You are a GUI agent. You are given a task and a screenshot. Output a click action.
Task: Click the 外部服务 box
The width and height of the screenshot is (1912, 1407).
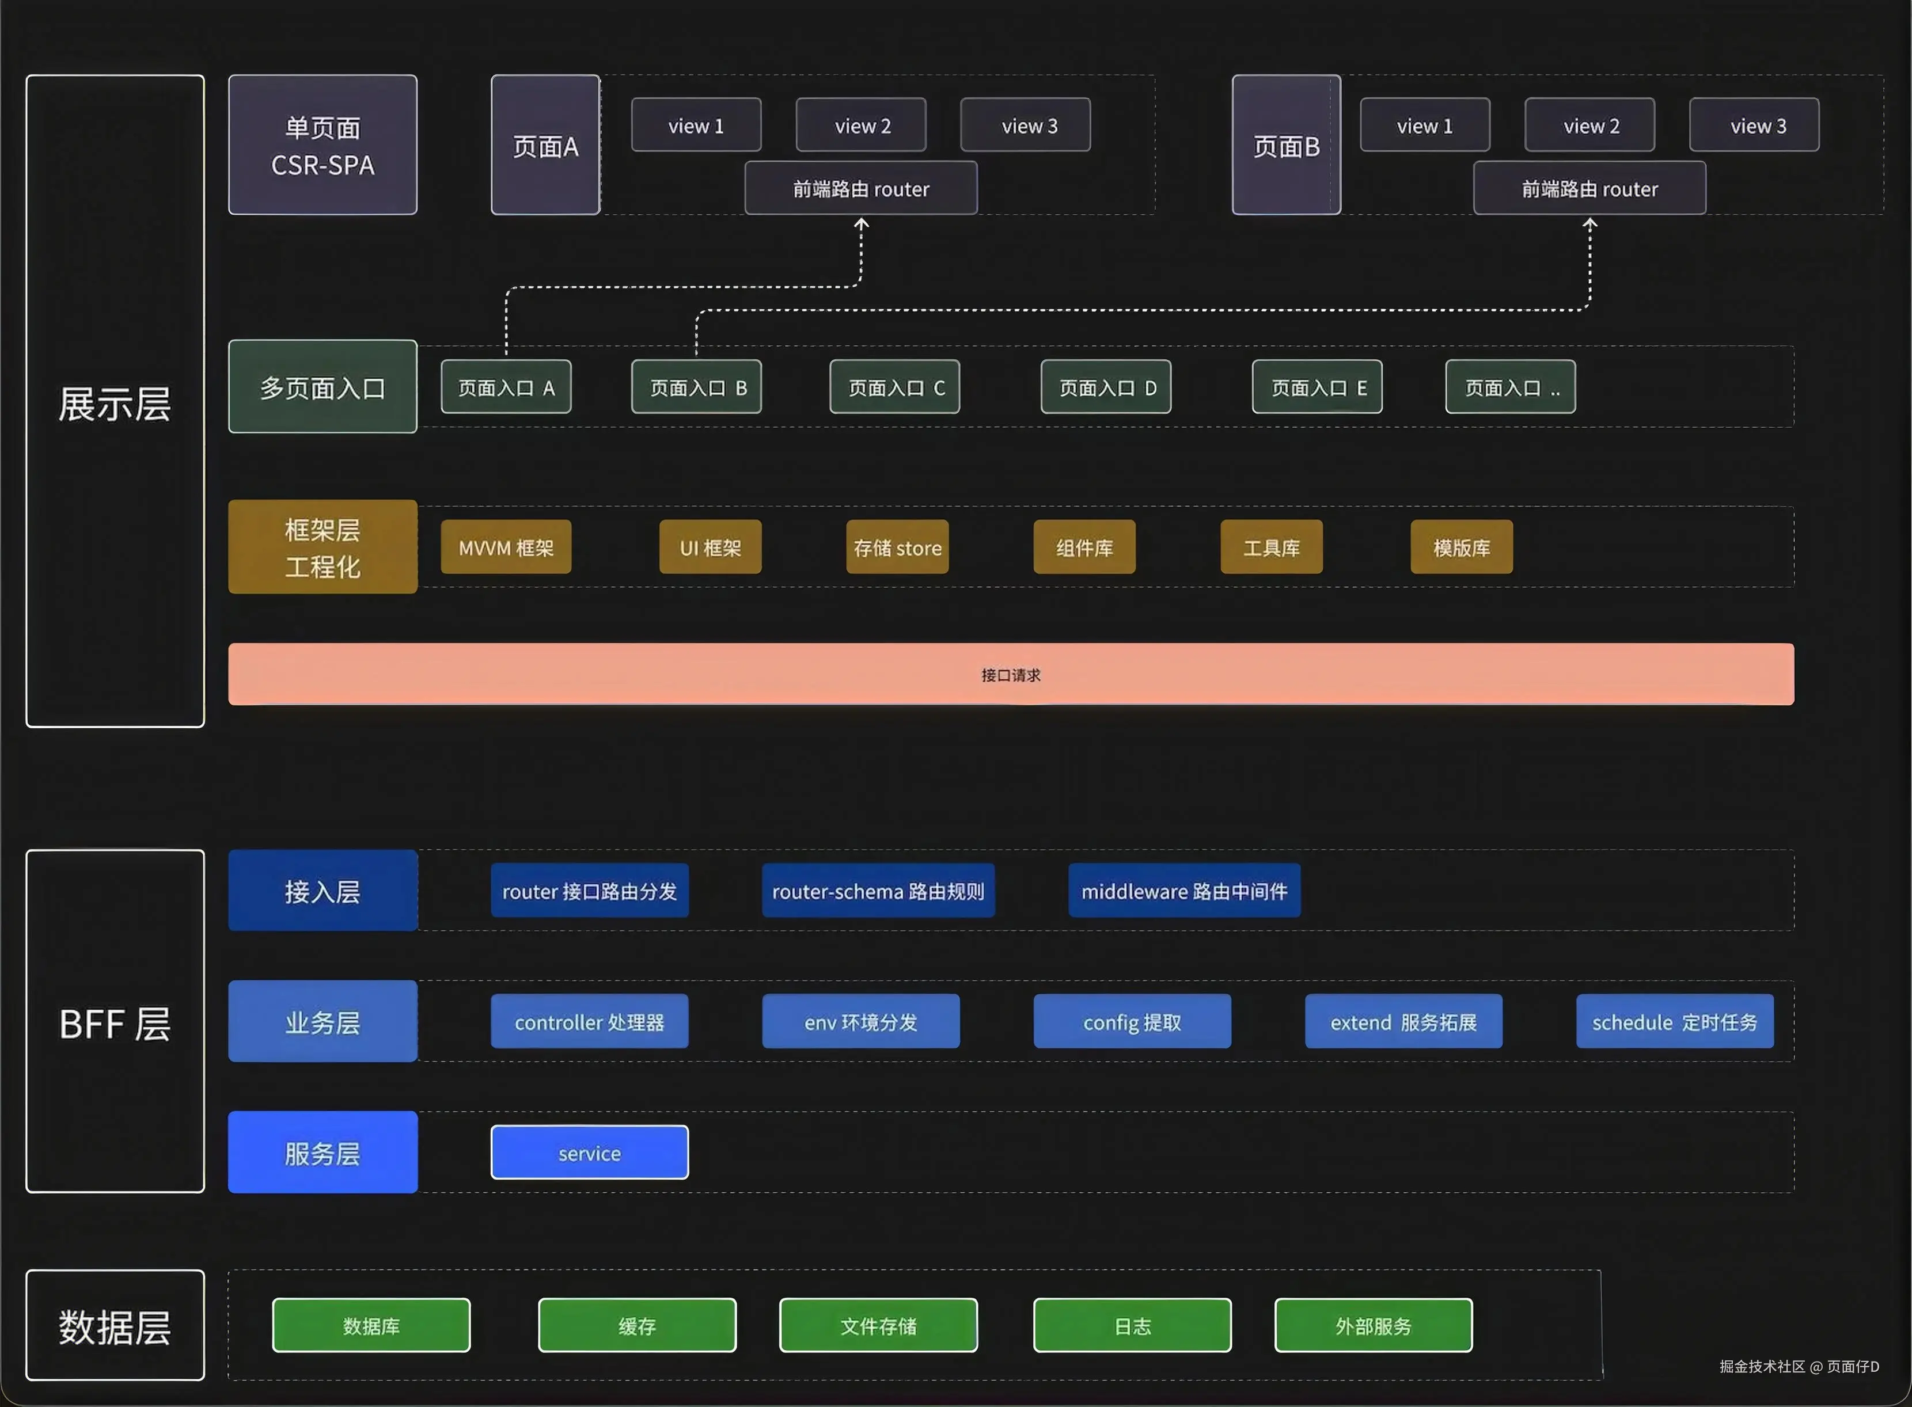[x=1374, y=1325]
